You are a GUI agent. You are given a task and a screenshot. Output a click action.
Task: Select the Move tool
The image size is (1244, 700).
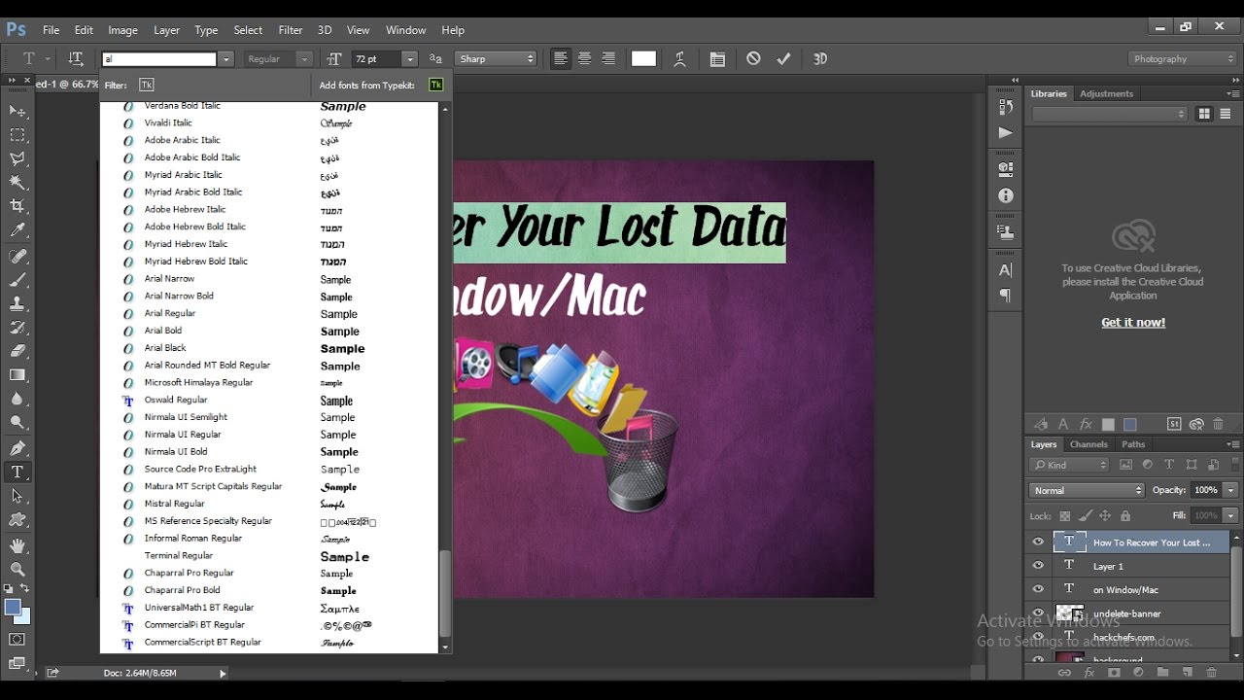17,112
